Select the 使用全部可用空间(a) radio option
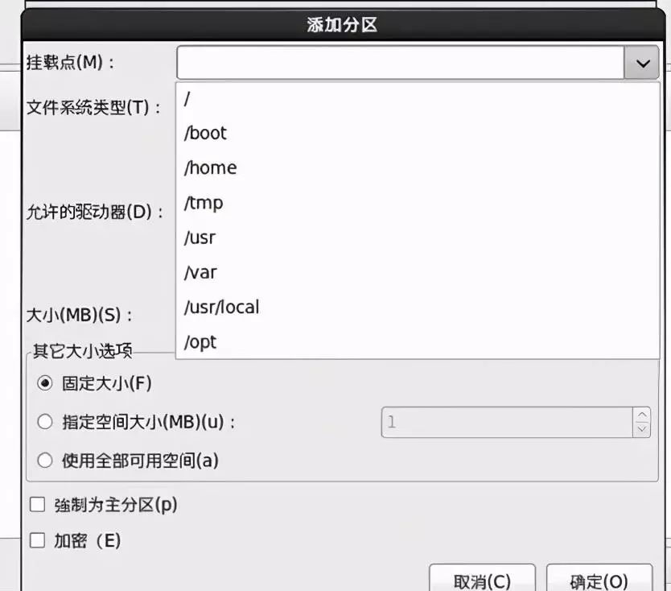This screenshot has width=671, height=591. click(x=45, y=461)
